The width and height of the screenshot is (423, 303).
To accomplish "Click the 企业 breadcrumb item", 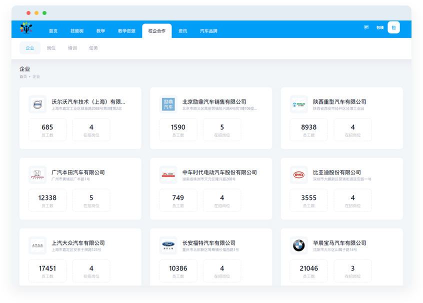I will pos(36,76).
